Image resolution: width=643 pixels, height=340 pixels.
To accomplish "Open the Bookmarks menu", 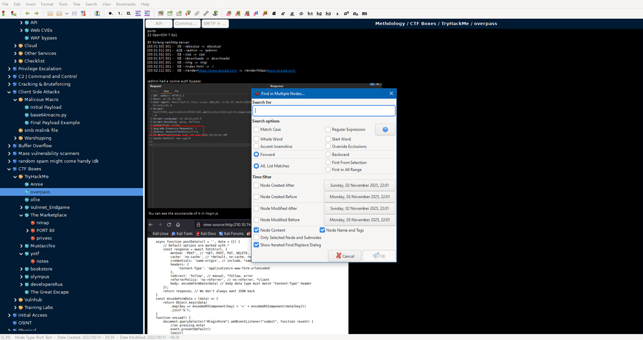I will coord(126,4).
